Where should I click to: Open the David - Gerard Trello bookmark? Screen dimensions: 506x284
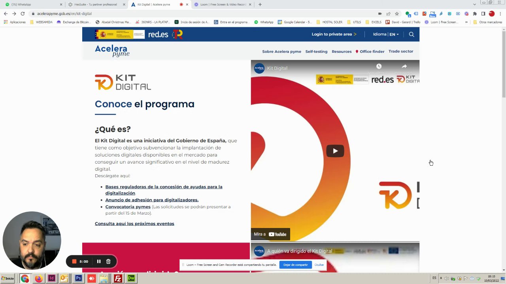[403, 22]
